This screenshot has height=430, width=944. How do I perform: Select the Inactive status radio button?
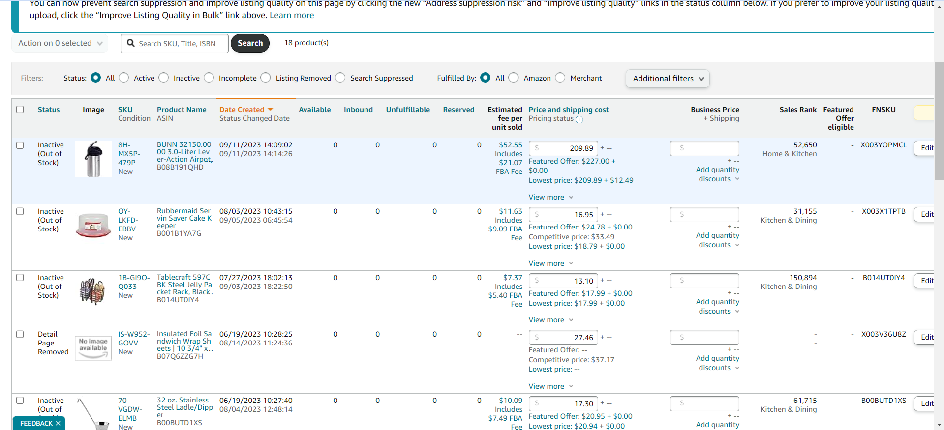[164, 78]
